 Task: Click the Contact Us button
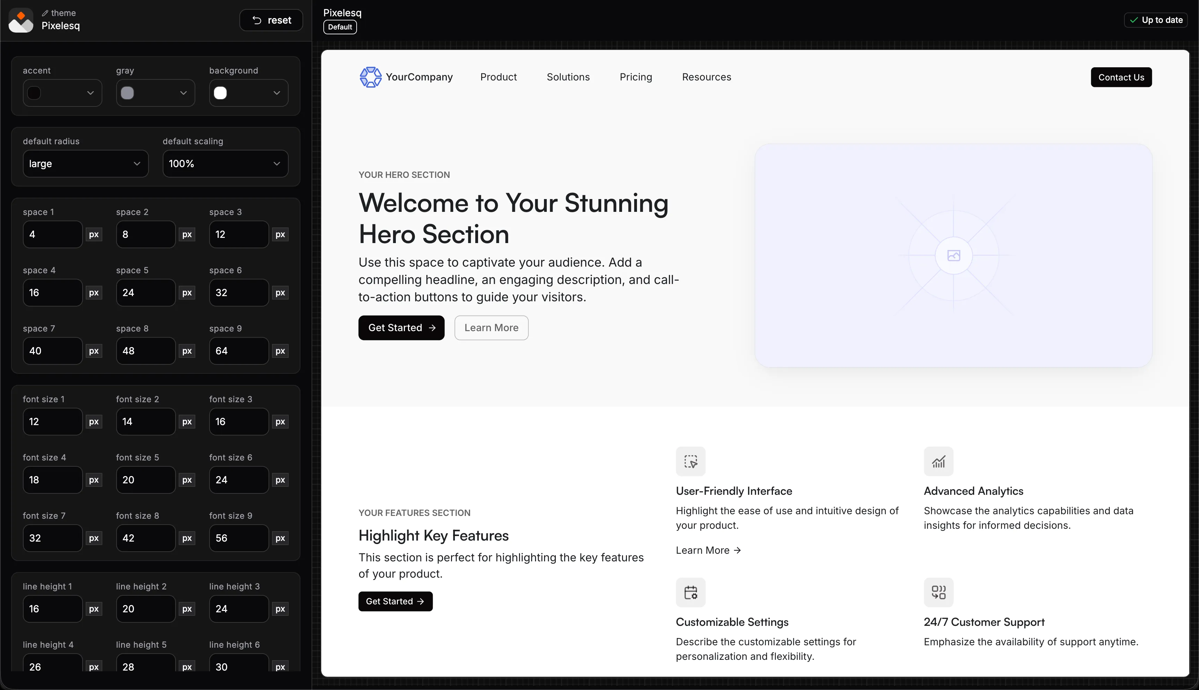pyautogui.click(x=1121, y=77)
